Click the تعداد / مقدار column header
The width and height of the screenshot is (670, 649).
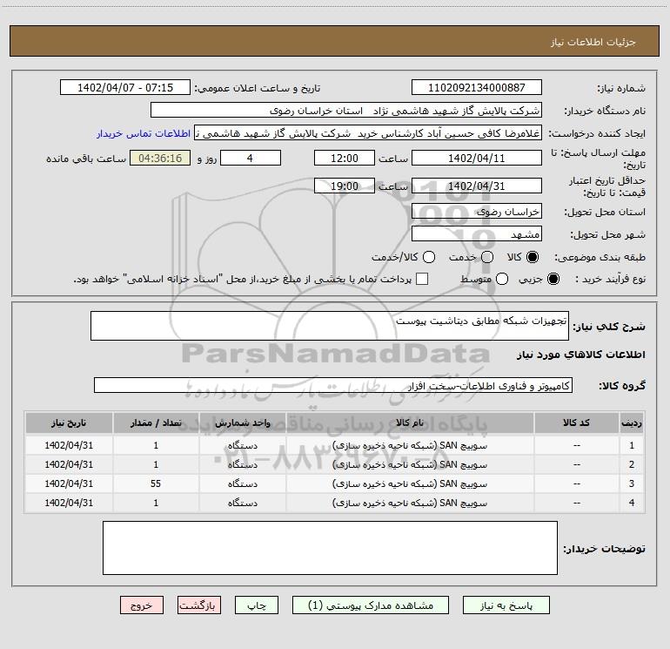point(156,423)
